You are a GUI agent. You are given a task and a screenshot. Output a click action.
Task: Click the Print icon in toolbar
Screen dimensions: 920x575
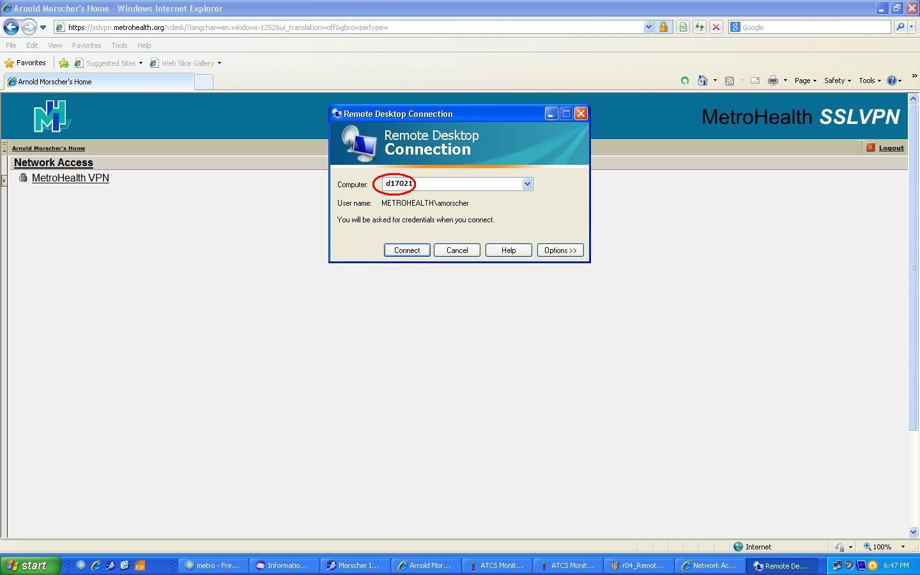tap(772, 80)
